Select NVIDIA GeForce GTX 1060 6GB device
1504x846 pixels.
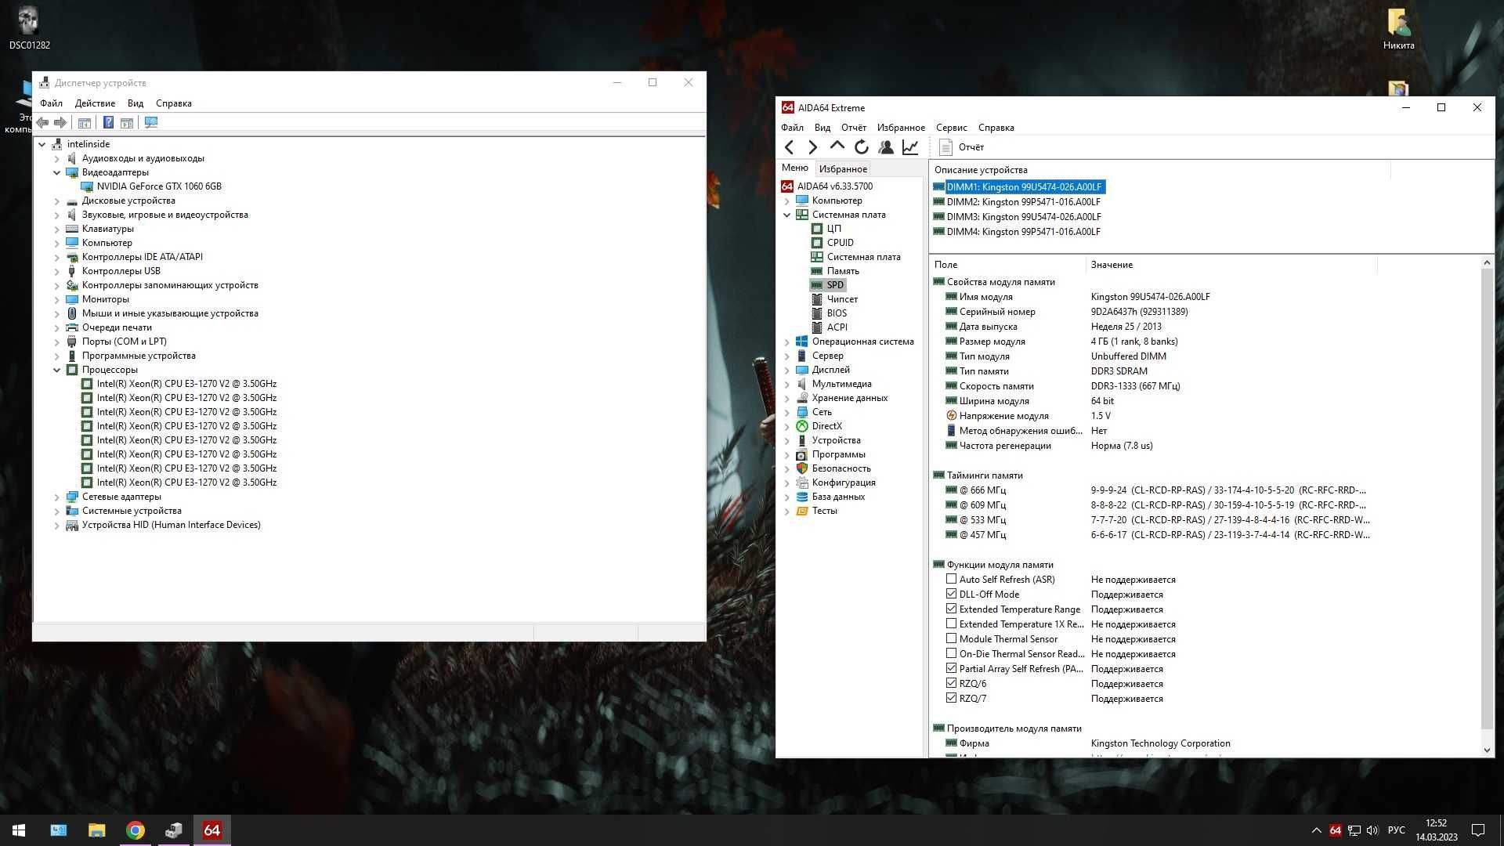click(159, 186)
